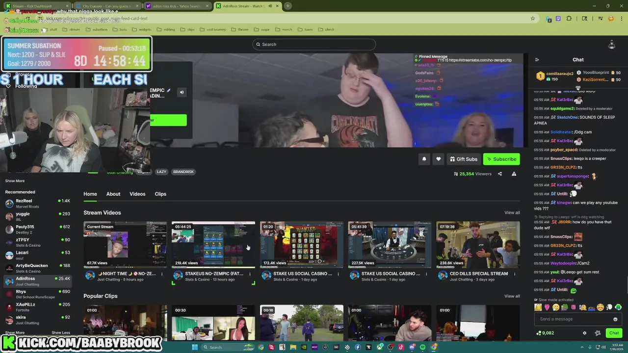This screenshot has height=353, width=628.
Task: Open options menu for STAKEUS NO-ZEMPIC video
Action: point(250,274)
